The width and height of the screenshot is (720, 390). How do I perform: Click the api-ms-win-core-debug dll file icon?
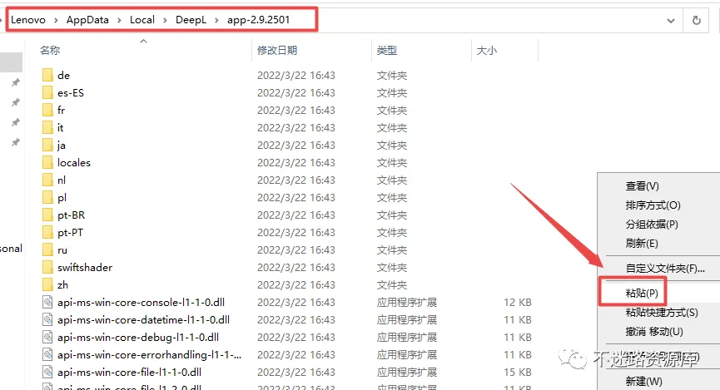click(x=47, y=338)
